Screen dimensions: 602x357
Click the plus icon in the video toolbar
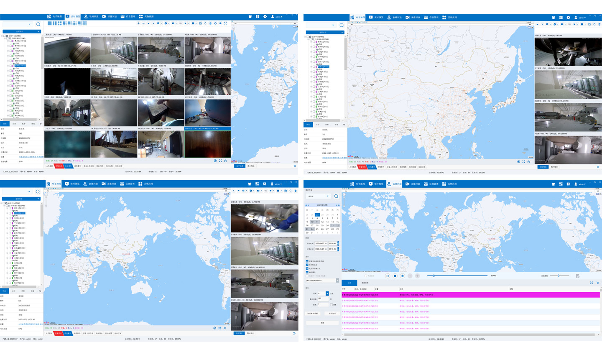click(x=139, y=23)
